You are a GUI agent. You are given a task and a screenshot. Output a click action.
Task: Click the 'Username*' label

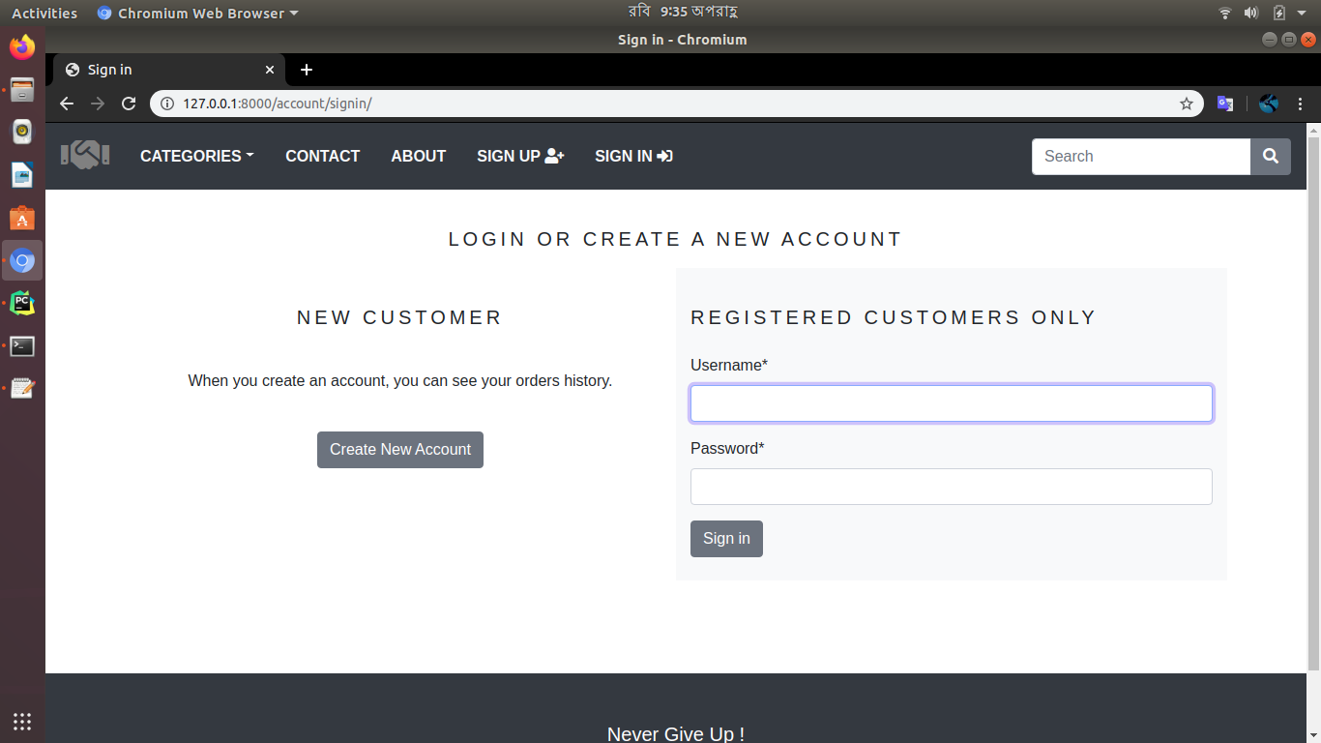pyautogui.click(x=729, y=365)
